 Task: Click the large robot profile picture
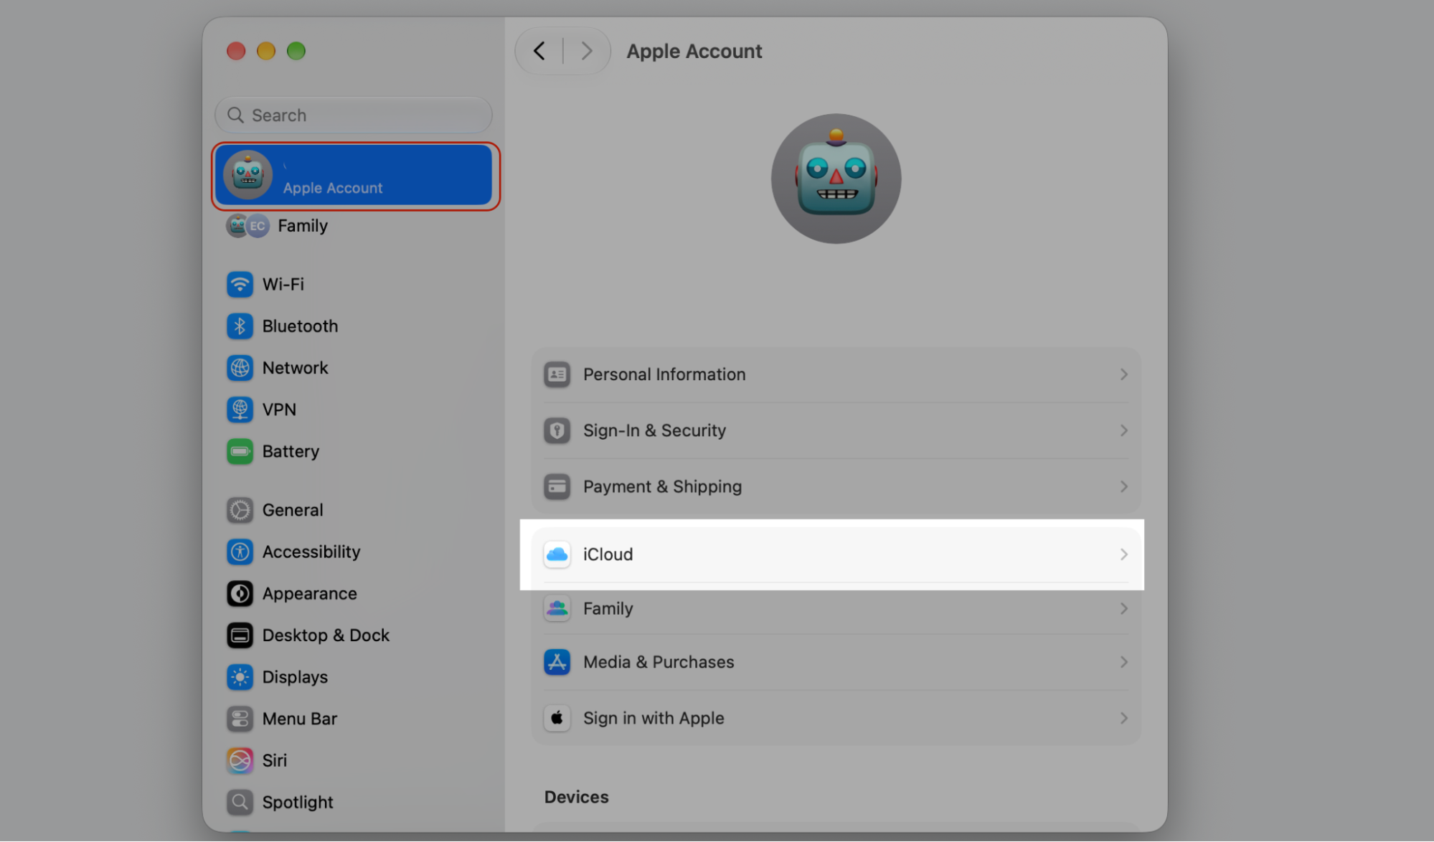click(836, 179)
